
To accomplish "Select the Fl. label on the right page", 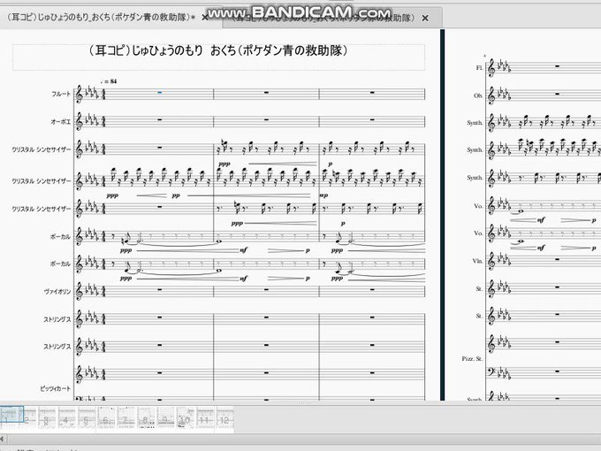I will pos(479,67).
